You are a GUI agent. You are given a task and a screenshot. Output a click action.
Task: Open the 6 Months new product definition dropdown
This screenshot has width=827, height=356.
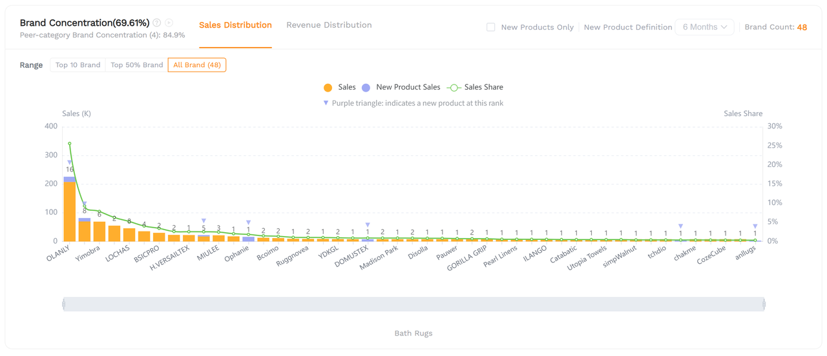pyautogui.click(x=704, y=27)
